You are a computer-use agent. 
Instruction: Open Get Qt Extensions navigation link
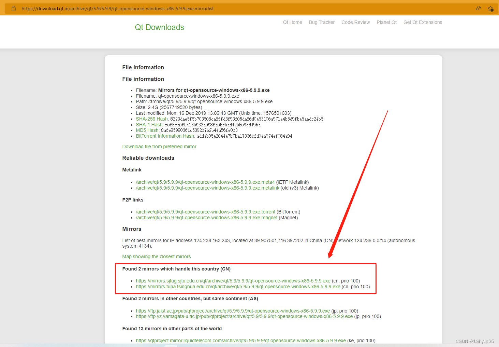pos(423,22)
